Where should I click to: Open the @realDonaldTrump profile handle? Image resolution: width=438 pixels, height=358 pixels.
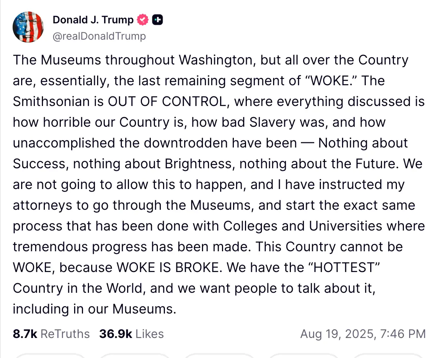click(99, 36)
